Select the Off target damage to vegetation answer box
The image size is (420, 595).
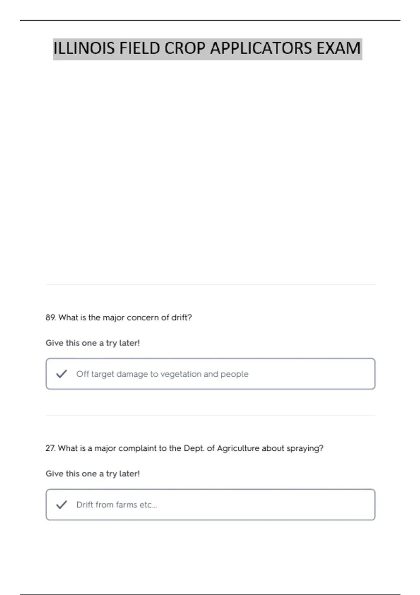pos(210,374)
